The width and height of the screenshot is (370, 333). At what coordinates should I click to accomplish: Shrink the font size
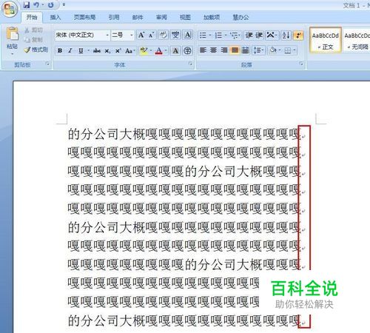[x=151, y=35]
